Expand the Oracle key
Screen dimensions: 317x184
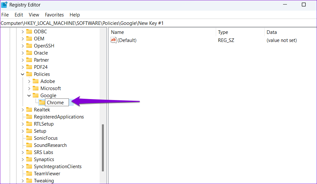[23, 53]
